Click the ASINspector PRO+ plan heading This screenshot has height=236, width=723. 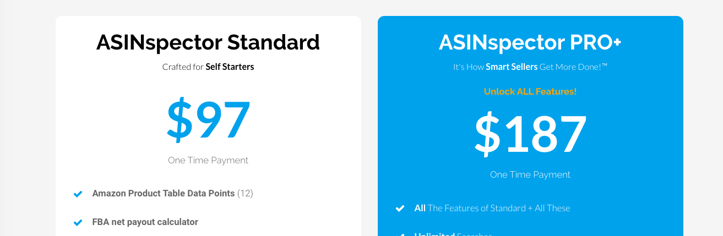click(x=530, y=42)
